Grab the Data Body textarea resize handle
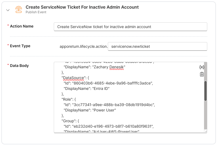Screen dimensions: 217x146 206,131
